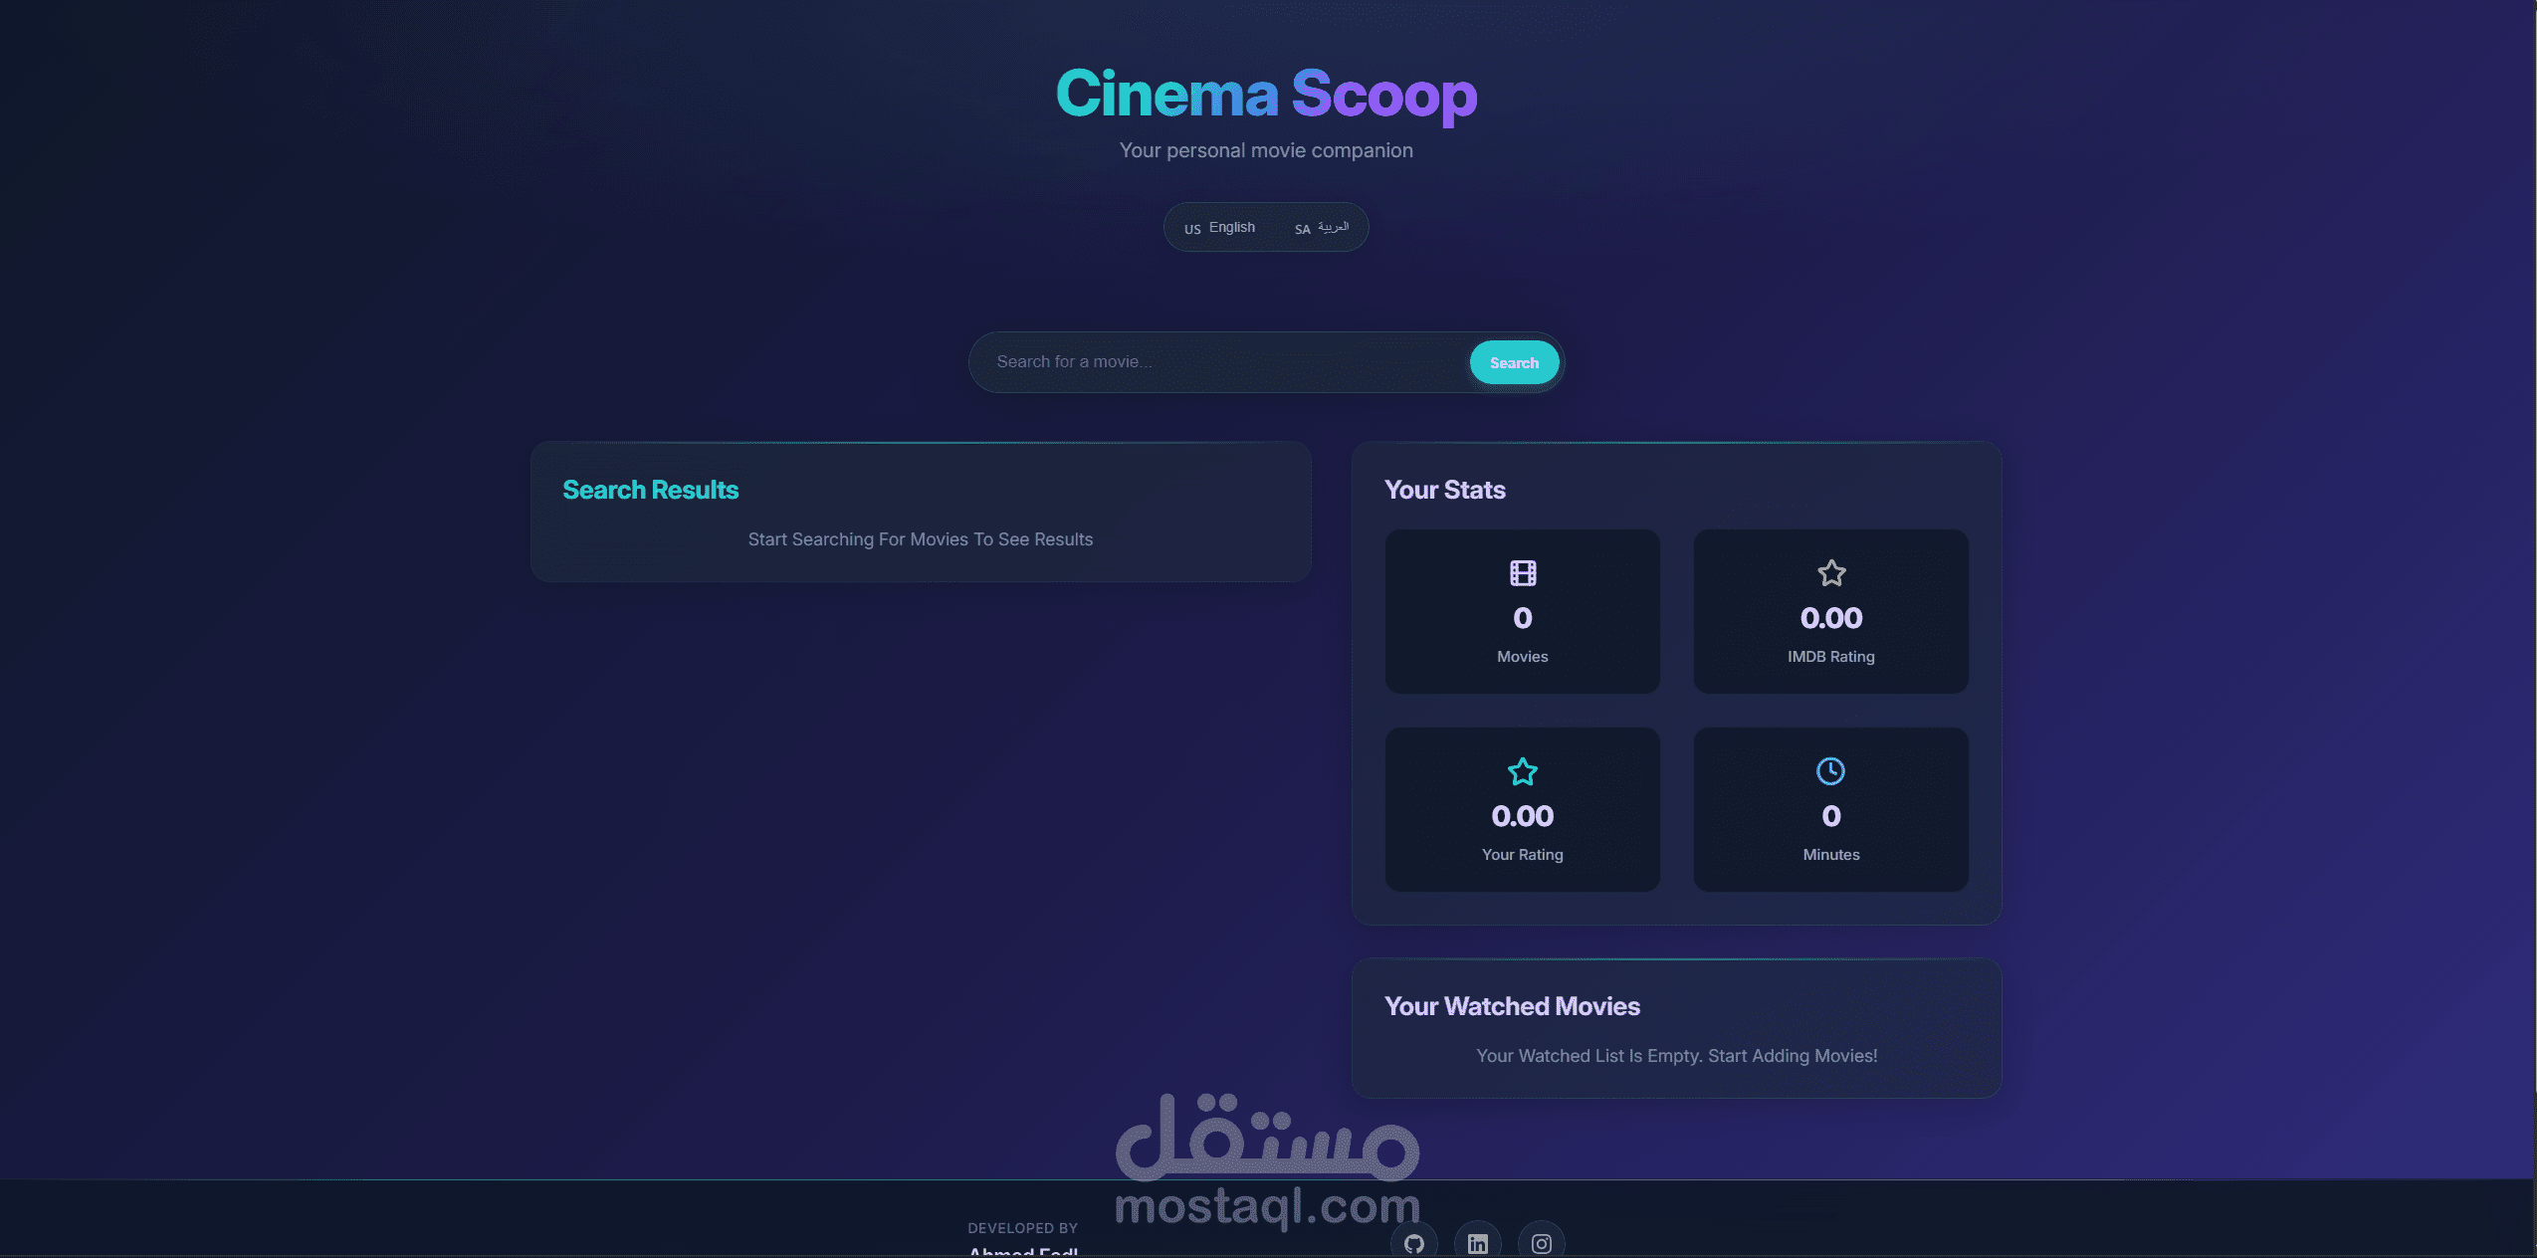Image resolution: width=2537 pixels, height=1258 pixels.
Task: Click the GitHub icon in the footer
Action: 1412,1242
